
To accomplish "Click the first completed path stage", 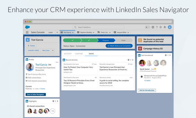I will point(72,40).
